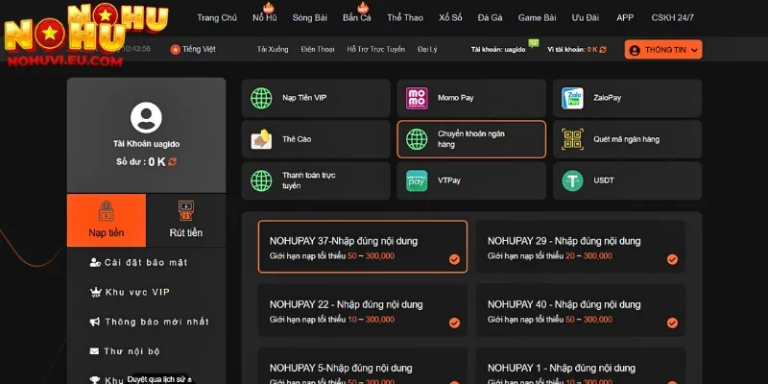The height and width of the screenshot is (384, 768).
Task: Open the APP download page
Action: [625, 18]
